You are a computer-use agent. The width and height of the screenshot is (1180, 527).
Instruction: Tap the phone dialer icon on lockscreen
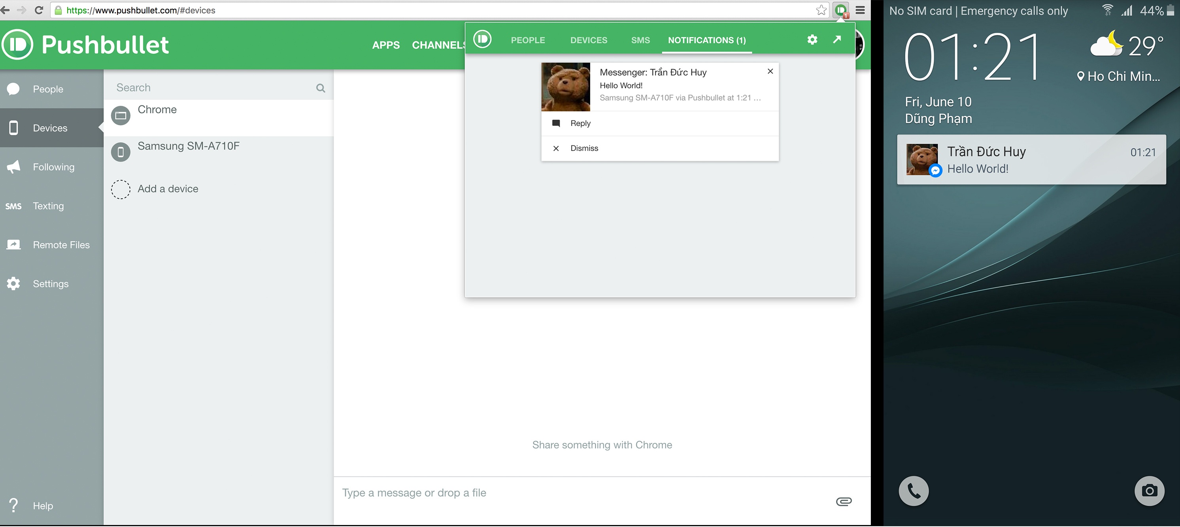tap(914, 491)
